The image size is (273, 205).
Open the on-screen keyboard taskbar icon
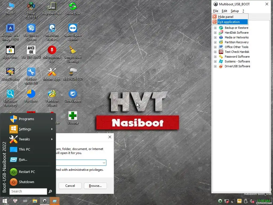(25, 201)
